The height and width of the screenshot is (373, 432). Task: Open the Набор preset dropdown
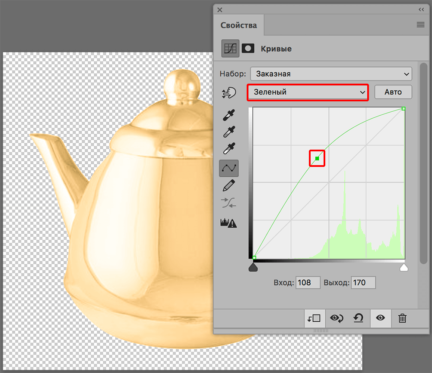point(331,74)
